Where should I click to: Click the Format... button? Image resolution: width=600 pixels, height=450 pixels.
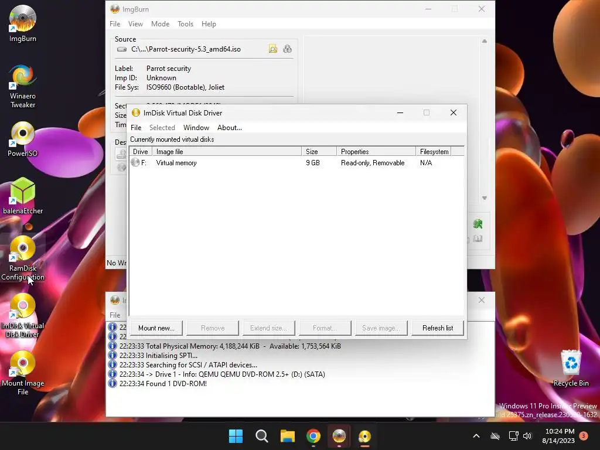pos(325,328)
